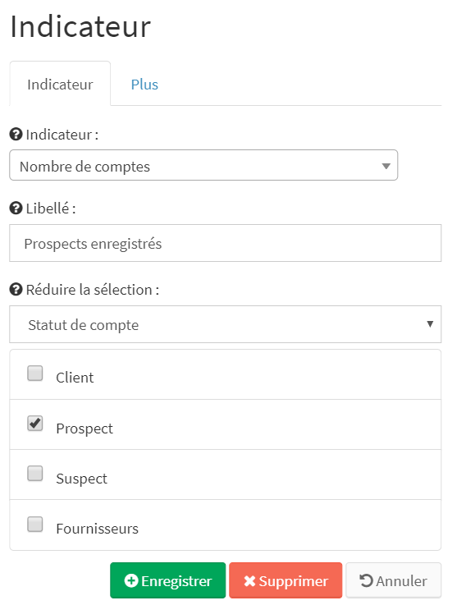Save with the green Enregistrer button
Screen dimensions: 457x605
[x=167, y=580]
